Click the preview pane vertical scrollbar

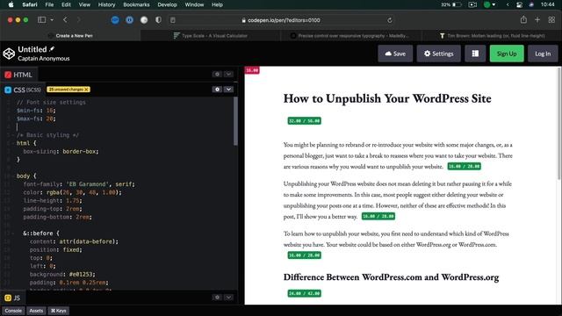(x=559, y=124)
